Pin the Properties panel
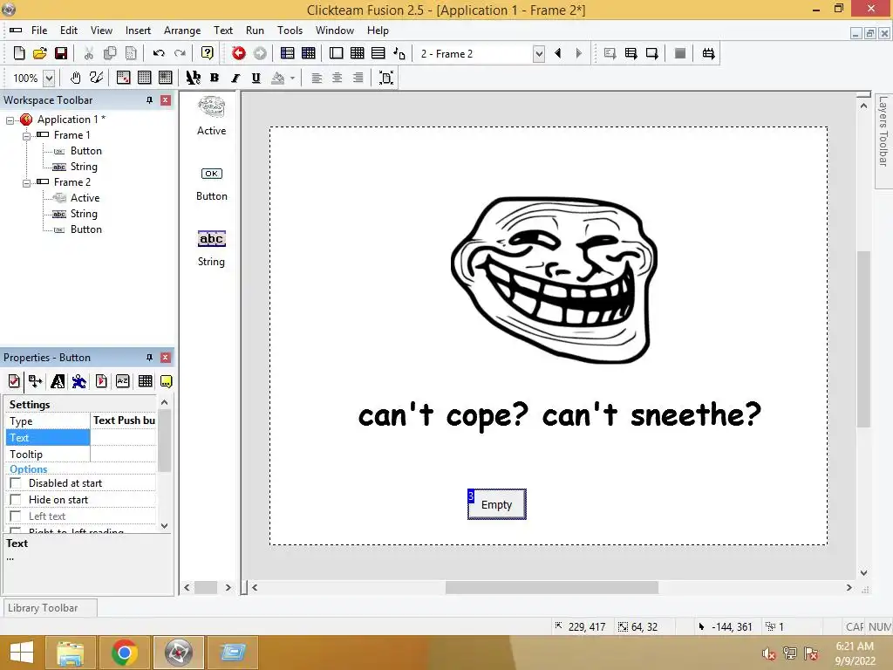 (x=149, y=358)
